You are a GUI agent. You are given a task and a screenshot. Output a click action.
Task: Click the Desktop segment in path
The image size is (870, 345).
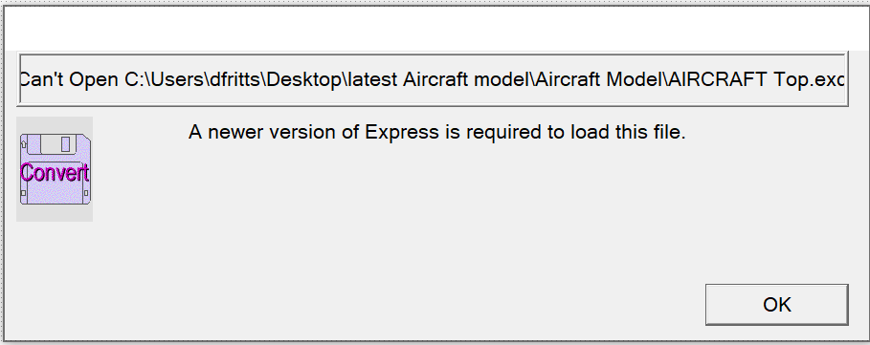click(x=303, y=79)
